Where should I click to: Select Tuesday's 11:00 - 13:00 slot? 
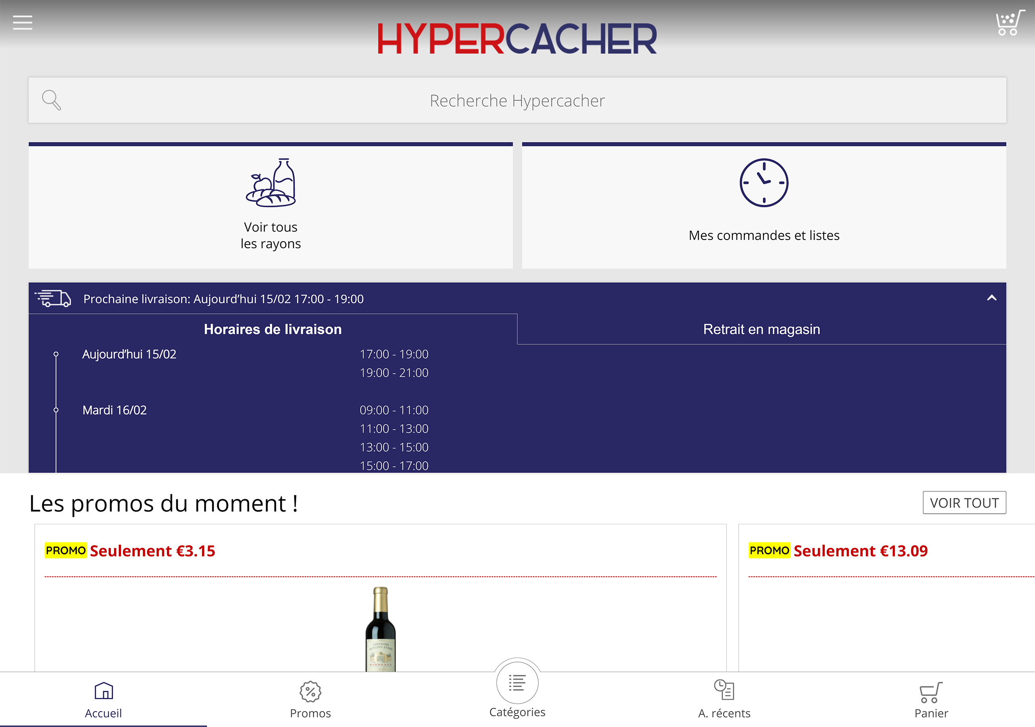coord(394,429)
